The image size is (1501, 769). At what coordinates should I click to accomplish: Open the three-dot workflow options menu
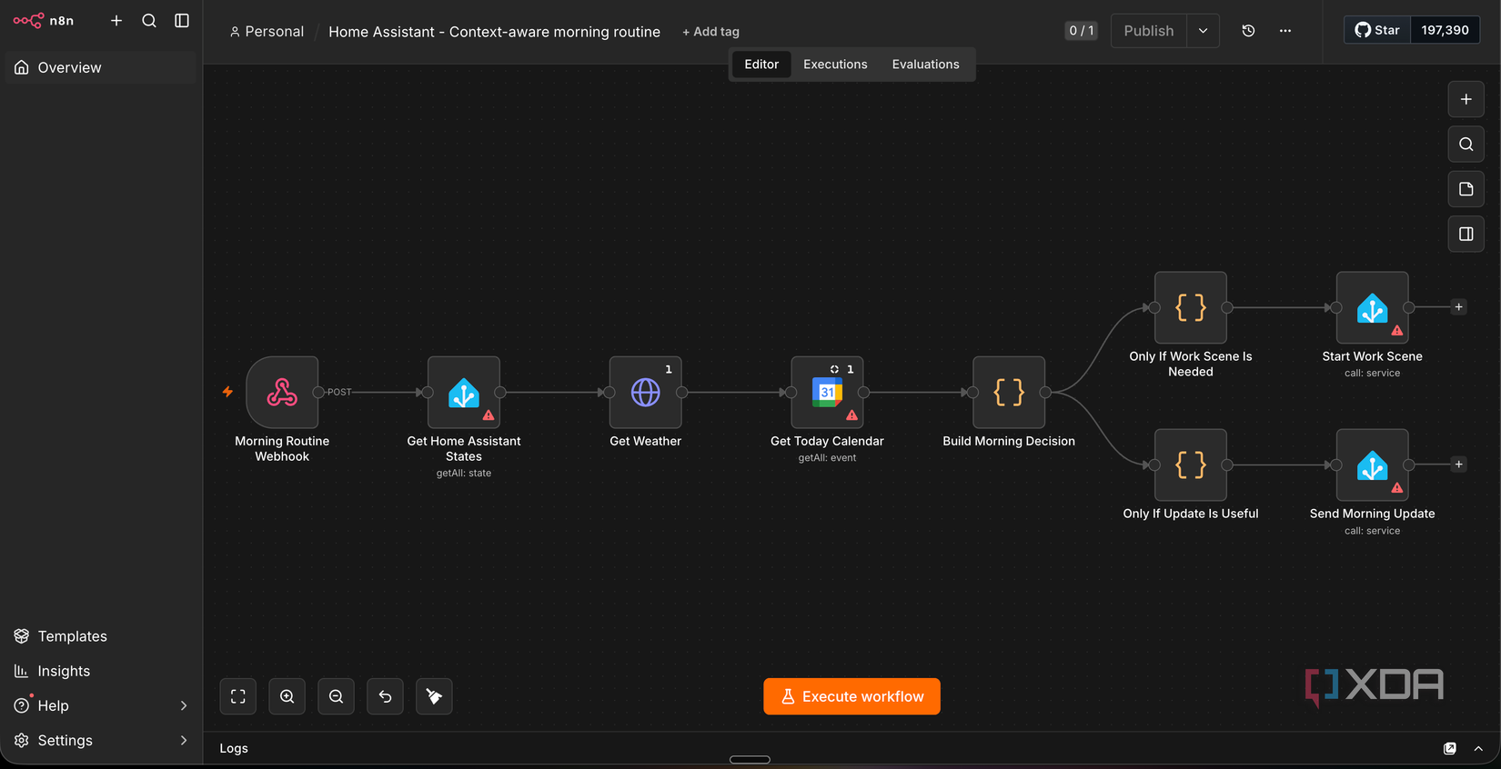click(1284, 31)
